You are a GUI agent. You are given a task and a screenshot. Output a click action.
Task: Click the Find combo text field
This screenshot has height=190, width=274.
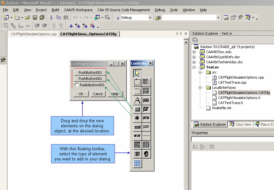(x=189, y=18)
